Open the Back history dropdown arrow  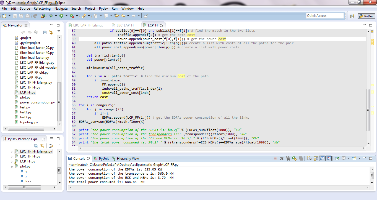128,16
